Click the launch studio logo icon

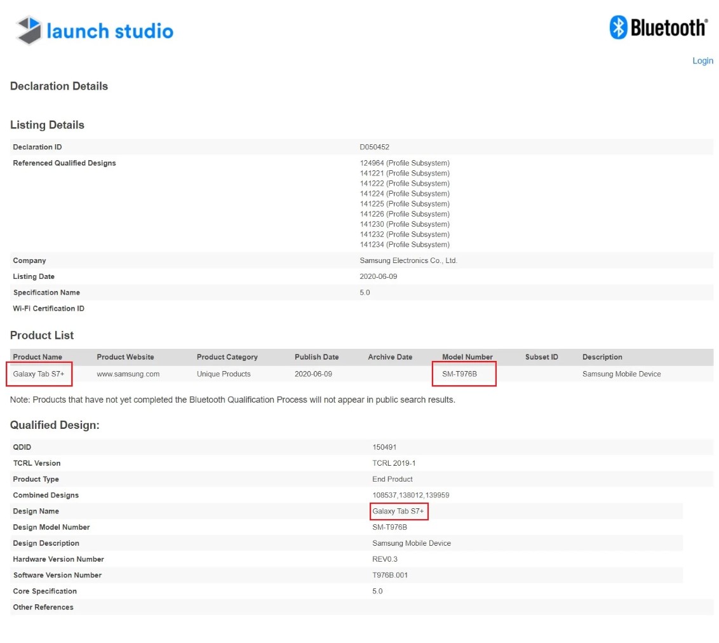[29, 30]
